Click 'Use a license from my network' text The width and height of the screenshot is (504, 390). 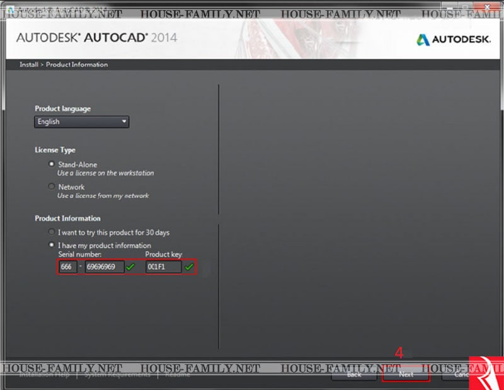[x=103, y=195]
